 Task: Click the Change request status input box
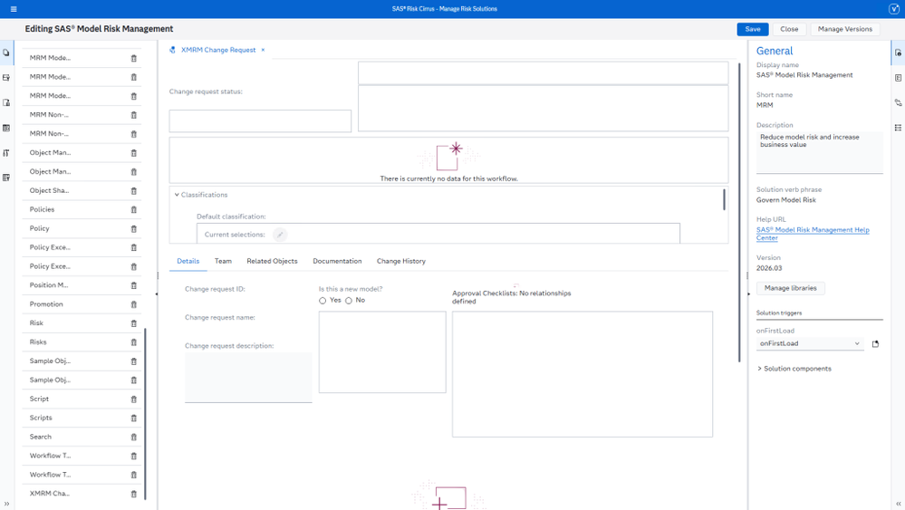(260, 121)
